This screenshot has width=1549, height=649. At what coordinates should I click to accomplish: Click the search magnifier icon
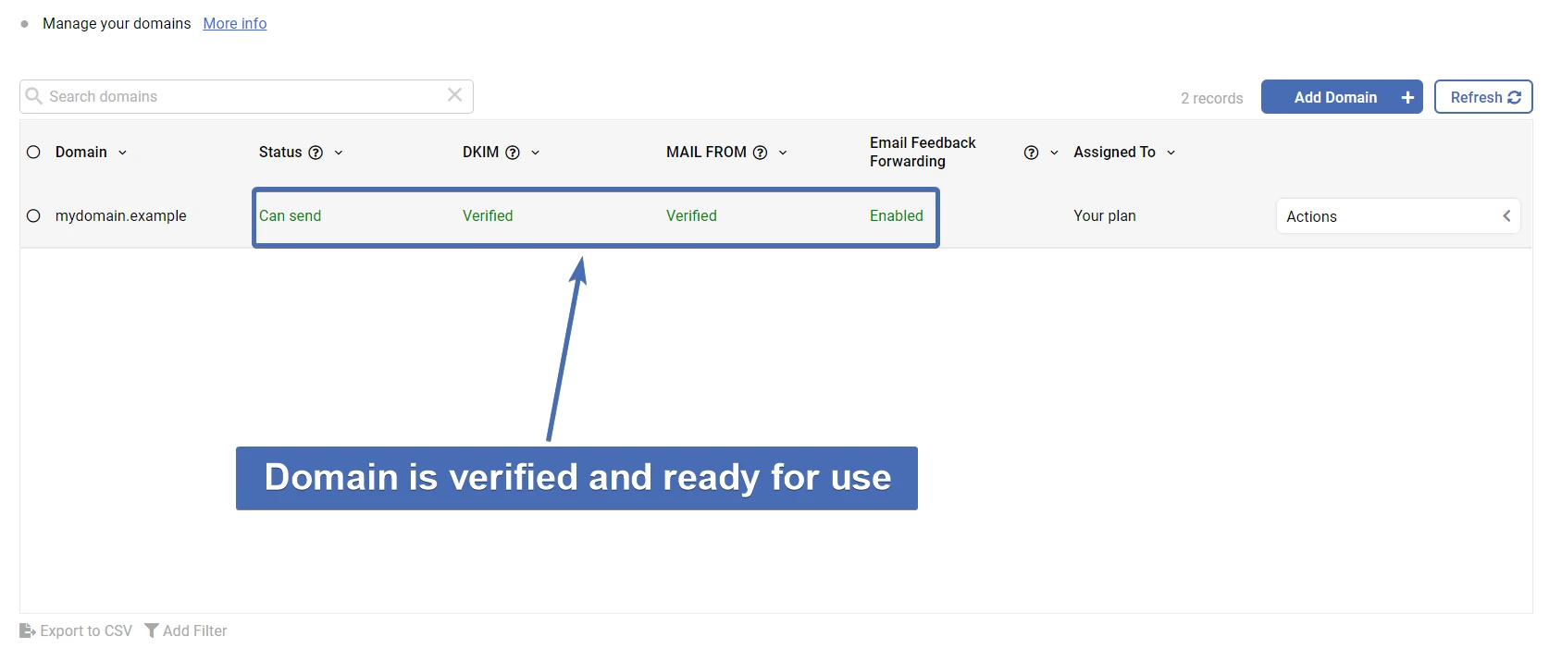click(34, 96)
